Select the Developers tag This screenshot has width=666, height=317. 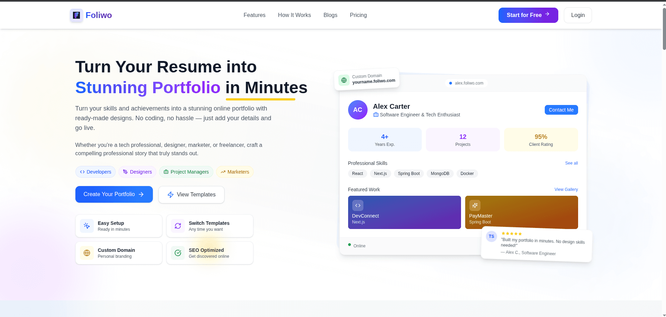[x=96, y=172]
